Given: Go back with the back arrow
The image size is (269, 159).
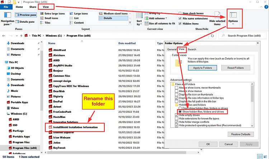Looking at the screenshot, I should point(4,36).
